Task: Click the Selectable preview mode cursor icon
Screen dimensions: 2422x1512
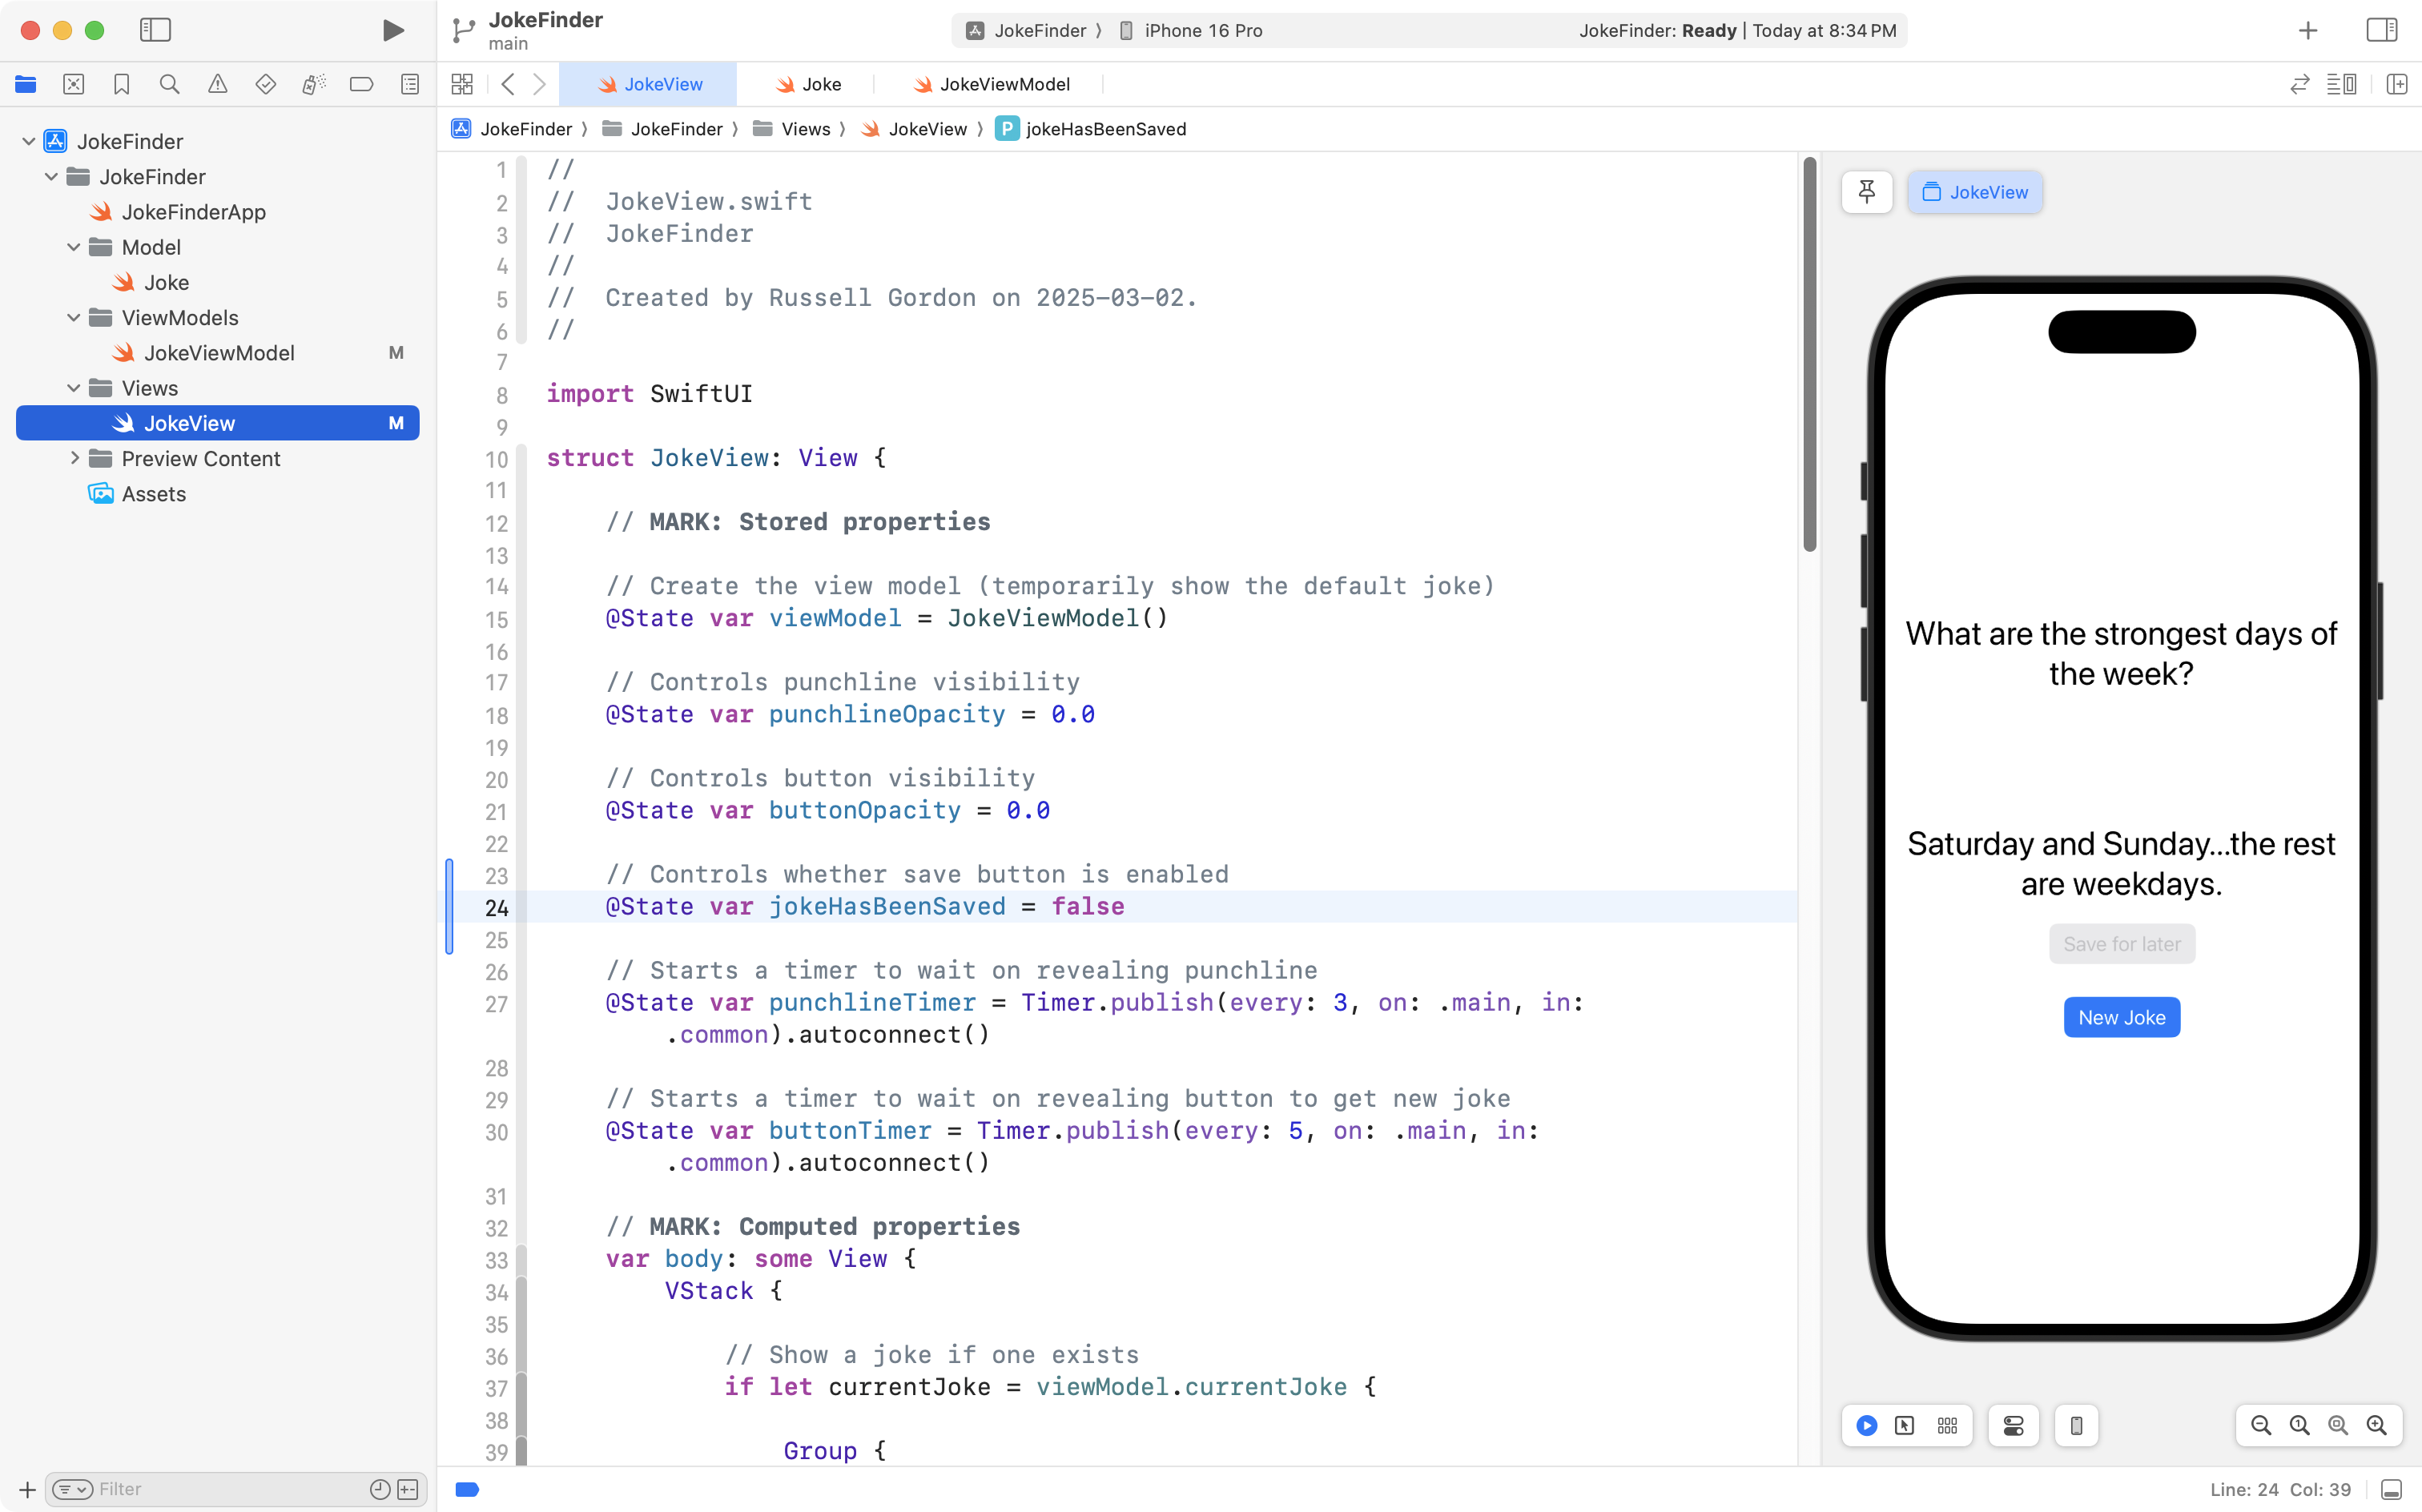Action: pos(1904,1426)
